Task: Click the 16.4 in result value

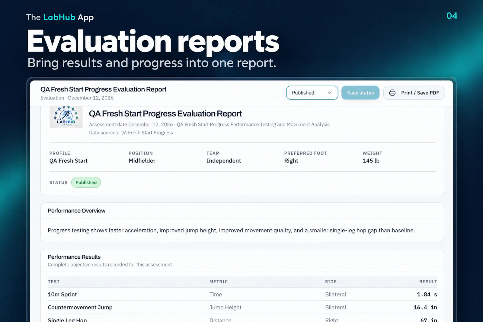Action: (x=425, y=307)
